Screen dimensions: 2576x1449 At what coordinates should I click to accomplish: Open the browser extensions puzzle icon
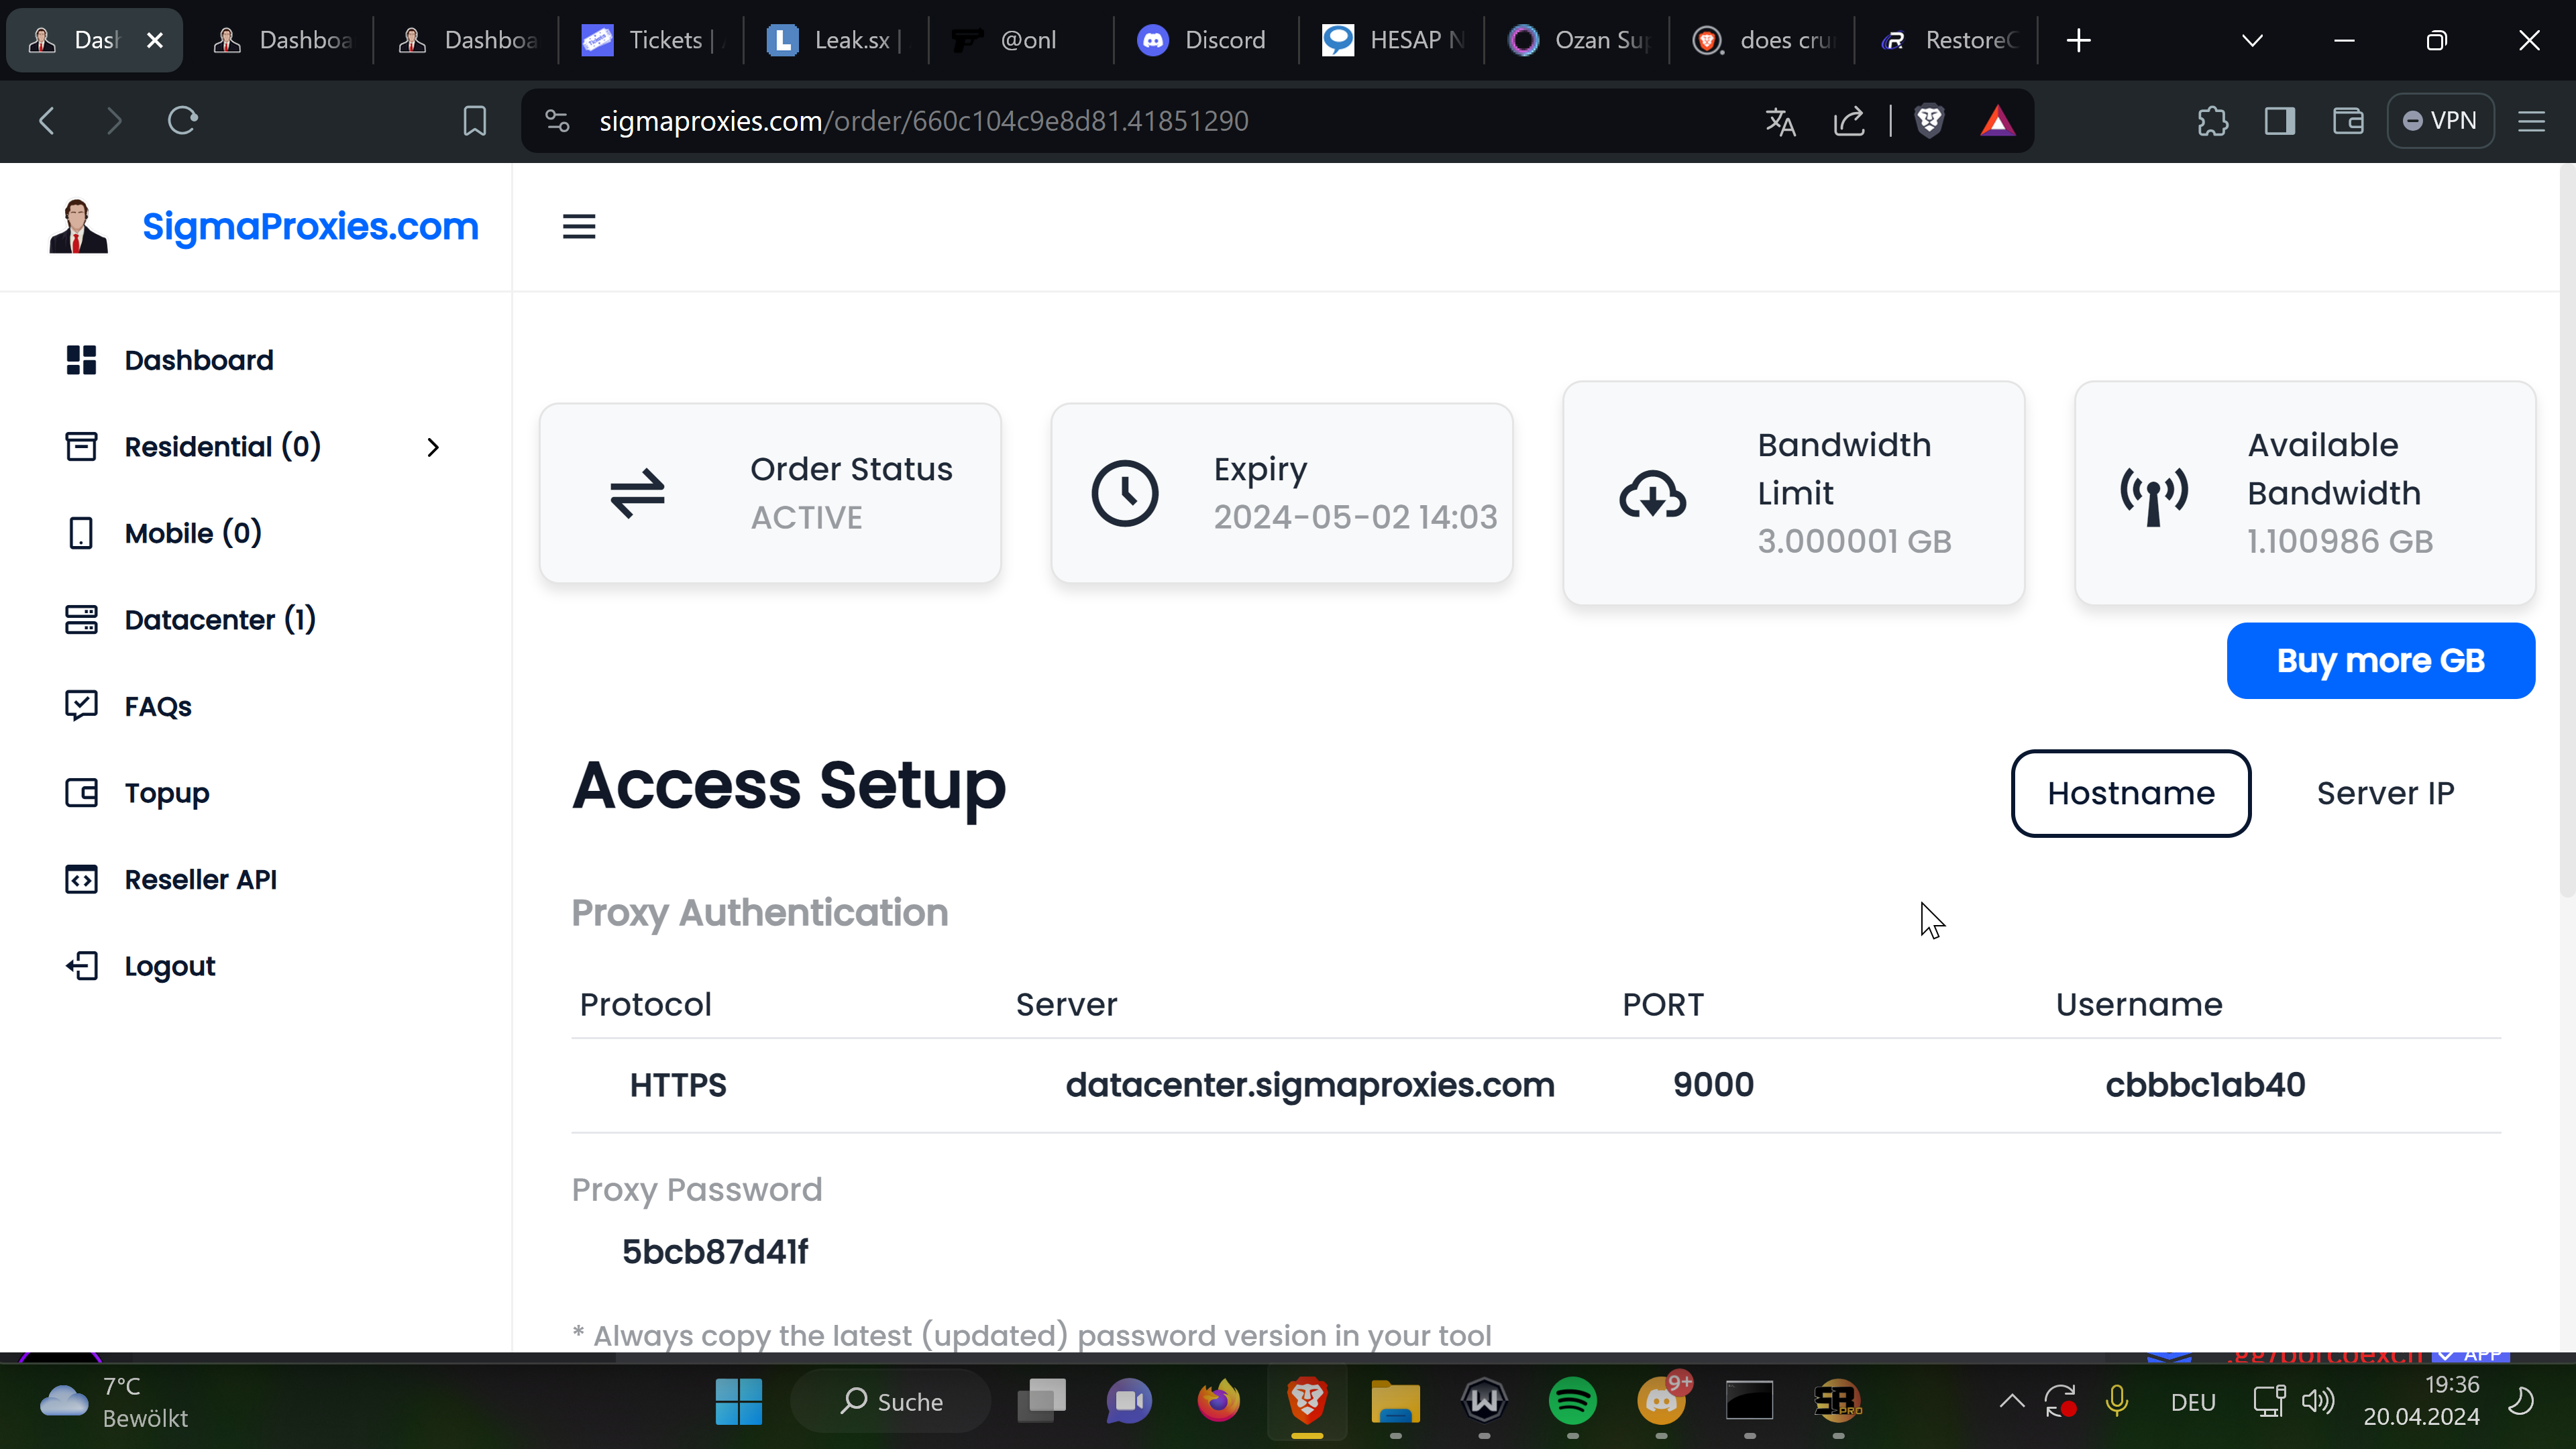pos(2212,121)
